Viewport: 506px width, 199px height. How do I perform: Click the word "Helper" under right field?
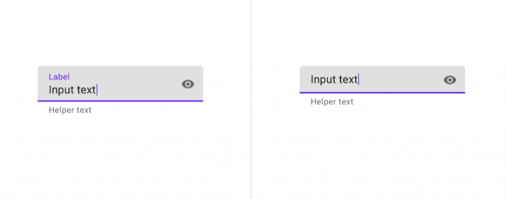(x=321, y=101)
